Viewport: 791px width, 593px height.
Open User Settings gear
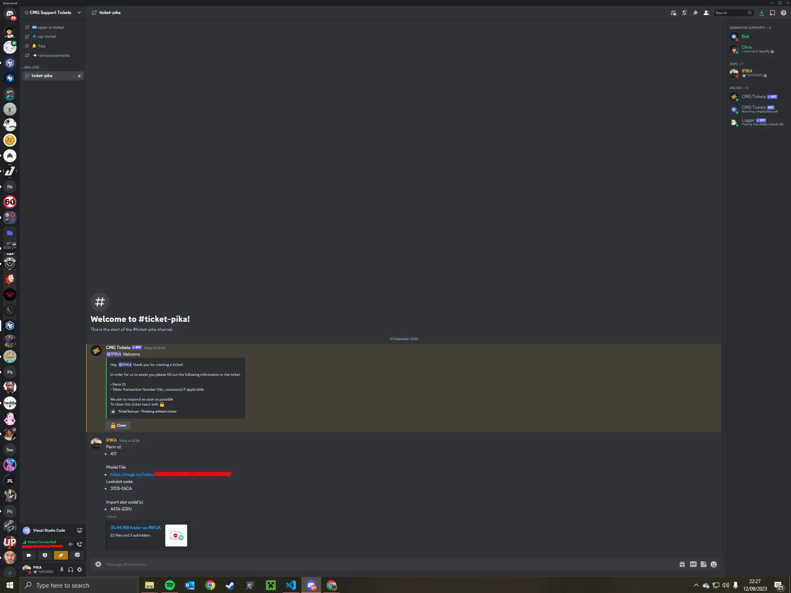click(80, 570)
